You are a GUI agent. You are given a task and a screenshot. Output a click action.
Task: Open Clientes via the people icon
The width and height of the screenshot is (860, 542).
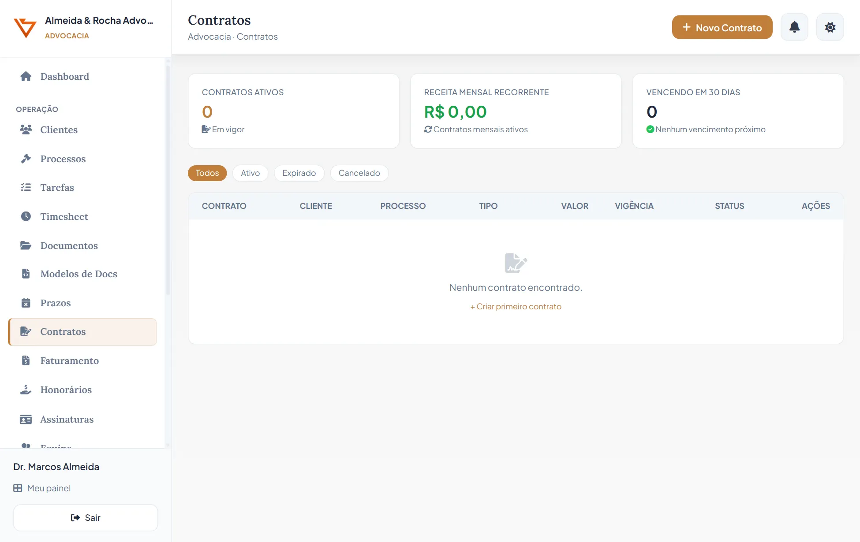pyautogui.click(x=26, y=130)
